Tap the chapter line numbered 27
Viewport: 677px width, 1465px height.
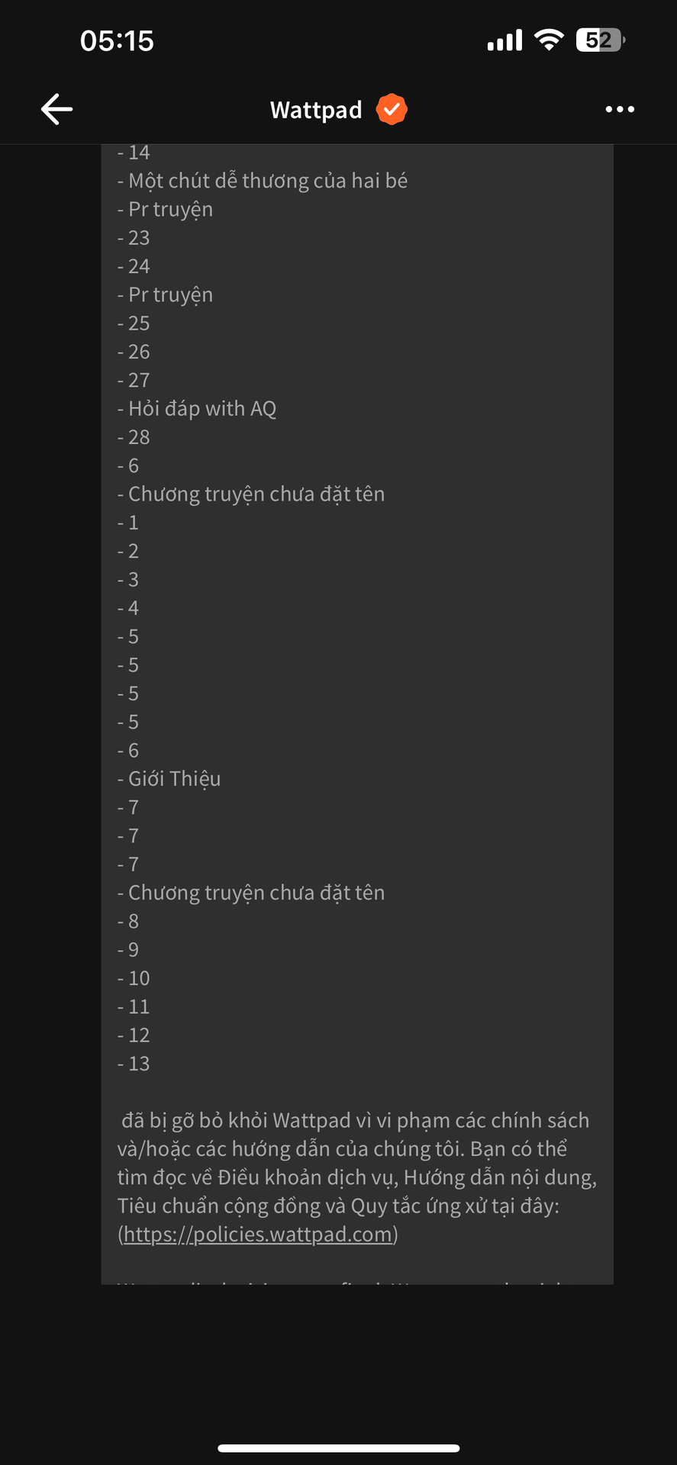tap(134, 380)
